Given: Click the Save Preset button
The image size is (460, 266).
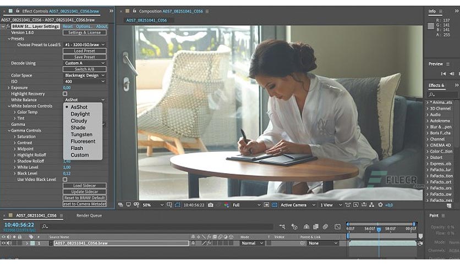Looking at the screenshot, I should 85,57.
